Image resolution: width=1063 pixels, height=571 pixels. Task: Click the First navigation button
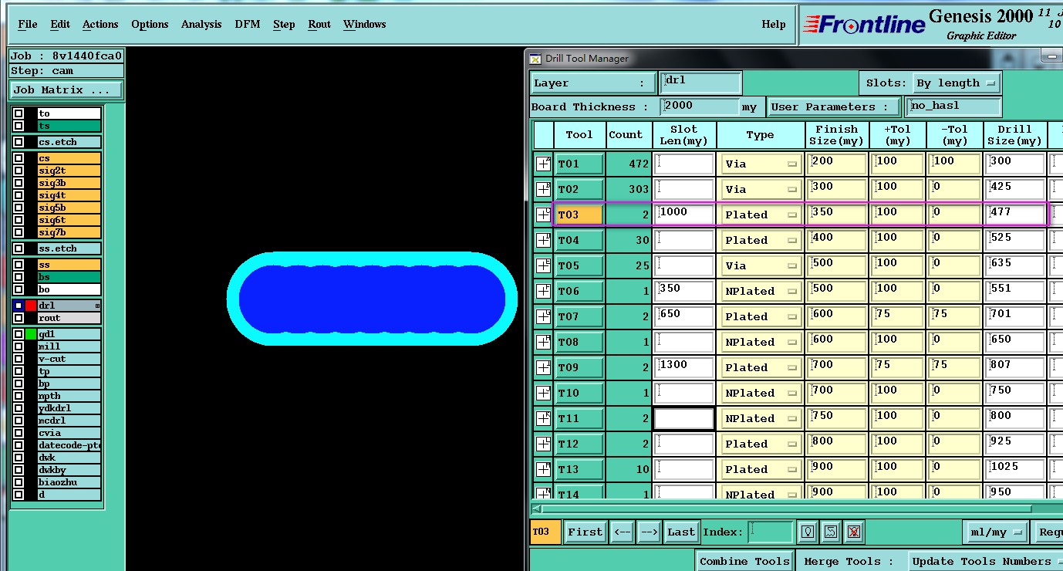(x=585, y=532)
